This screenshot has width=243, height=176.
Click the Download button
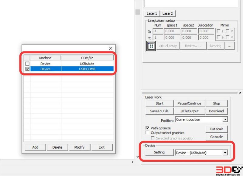[216, 111]
